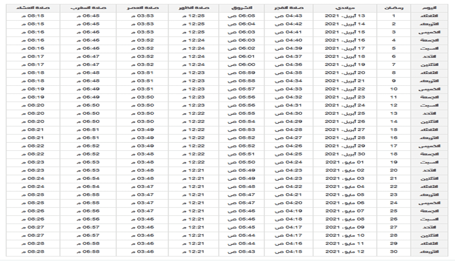Select Maghrib time in the 15 أبريل row

(88, 32)
